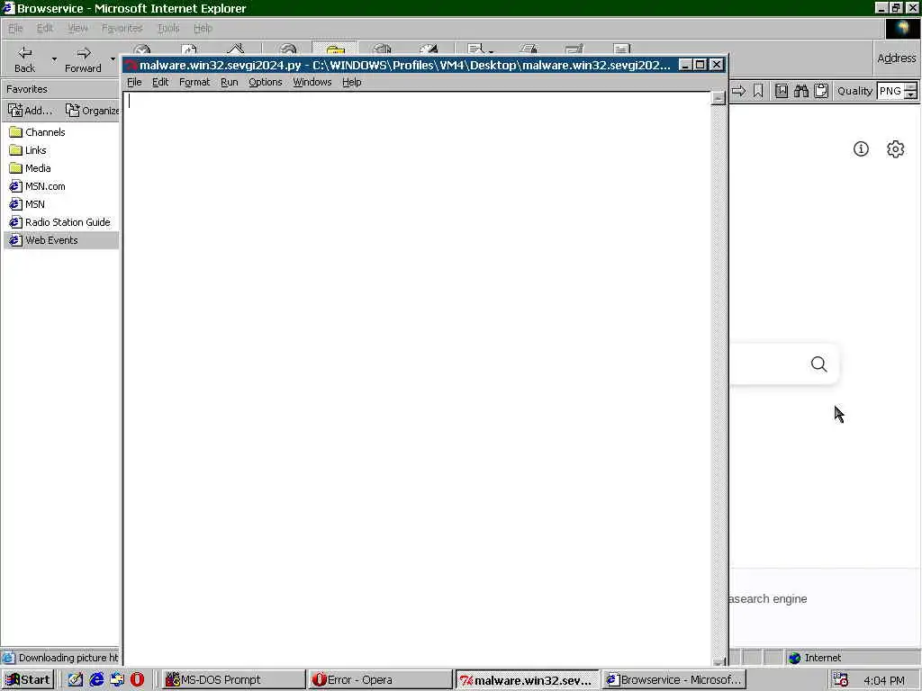922x691 pixels.
Task: Open the Back button history dropdown arrow
Action: [54, 58]
